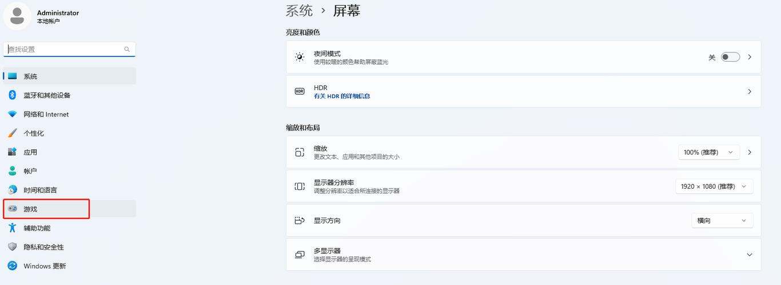Screen dimensions: 781x285
Task: Go to 网络和 Internet settings
Action: point(70,114)
